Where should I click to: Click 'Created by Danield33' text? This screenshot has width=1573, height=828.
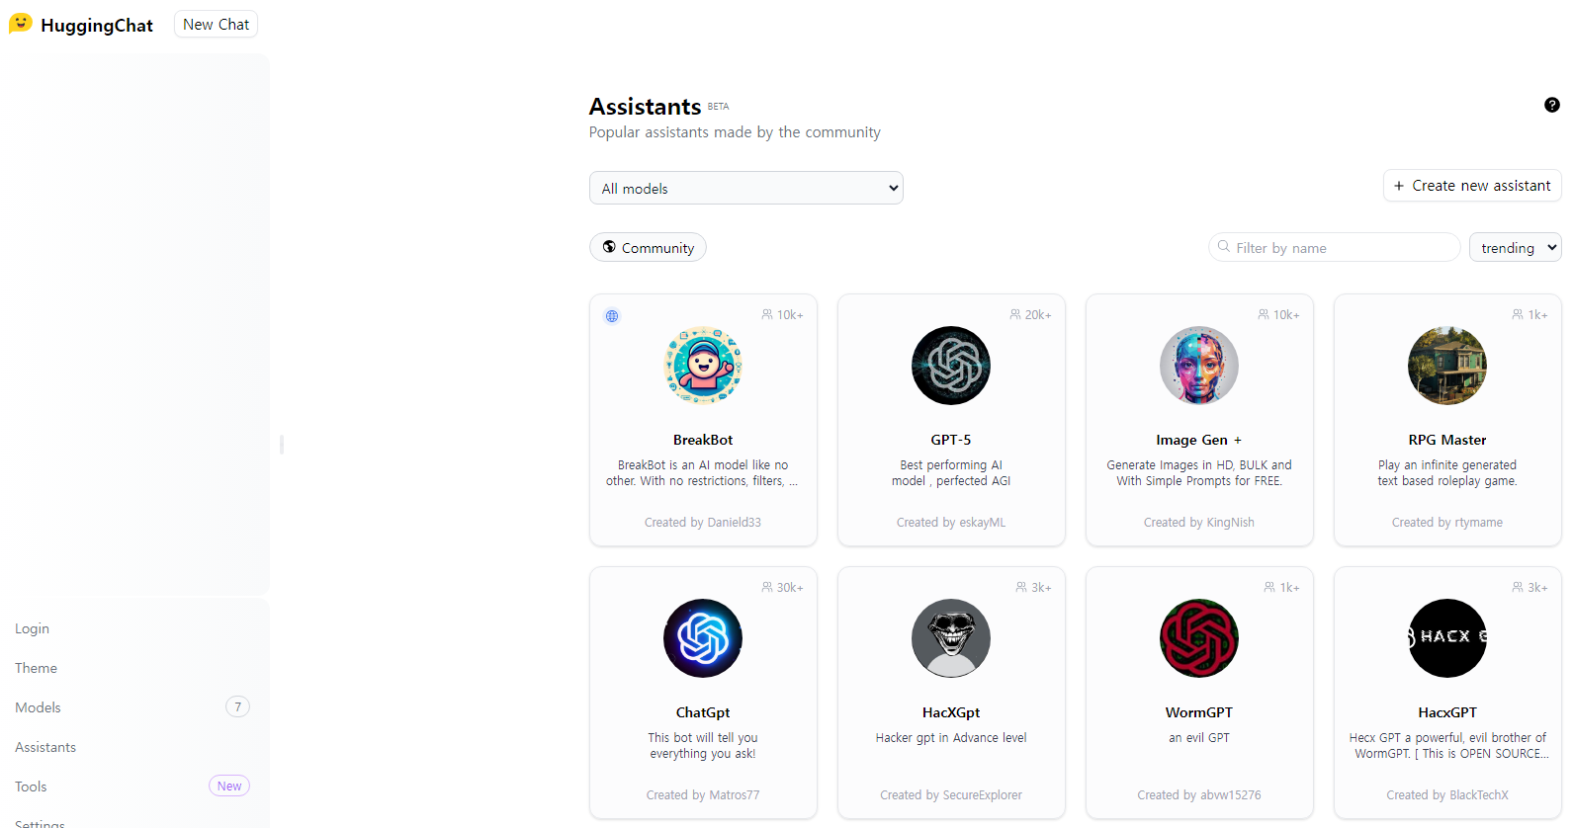point(703,523)
